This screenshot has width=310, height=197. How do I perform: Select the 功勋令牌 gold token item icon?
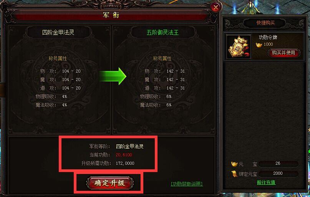[x=238, y=47]
